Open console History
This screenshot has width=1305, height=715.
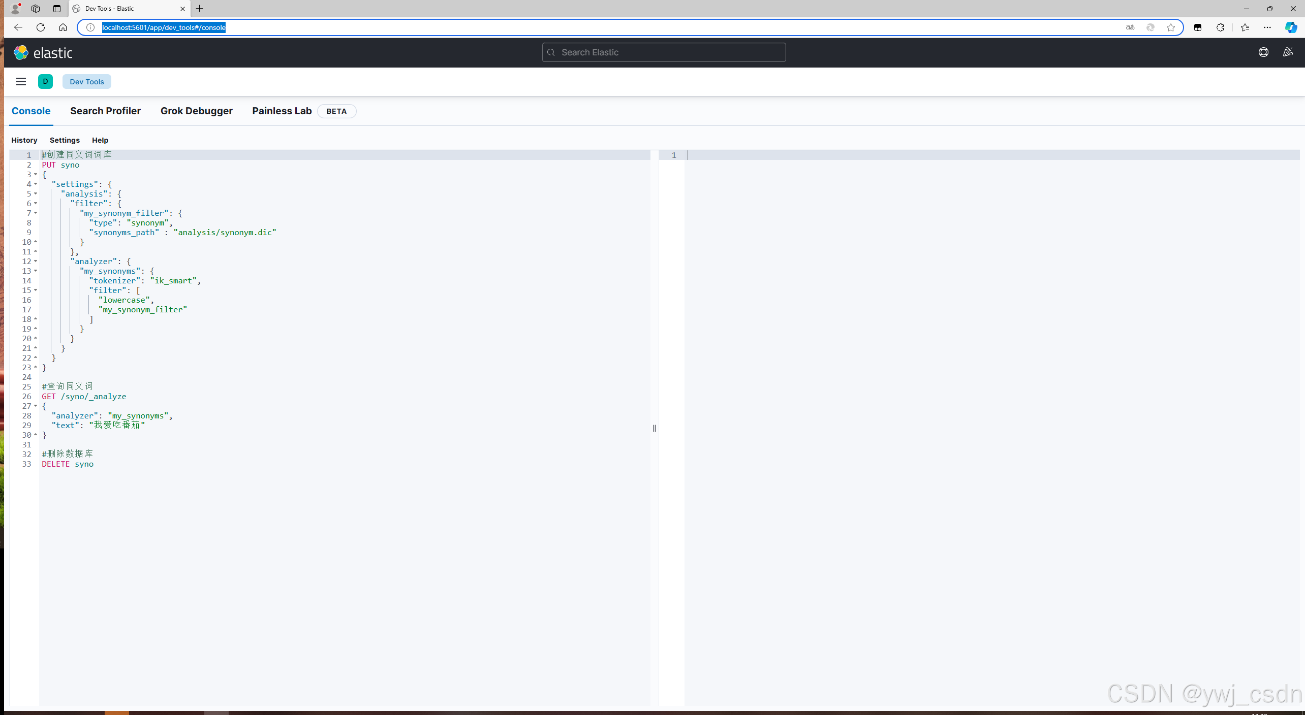[x=24, y=140]
